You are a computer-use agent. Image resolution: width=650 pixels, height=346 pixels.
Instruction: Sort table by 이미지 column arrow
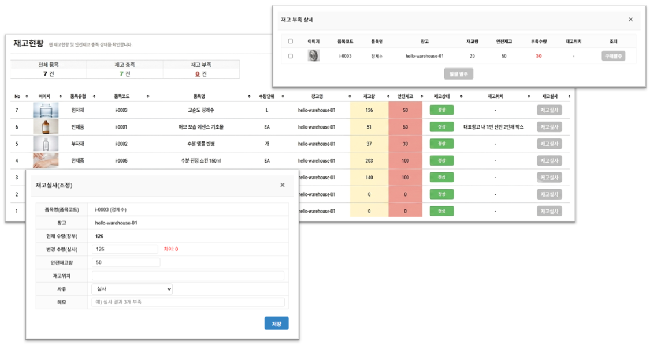pyautogui.click(x=61, y=96)
